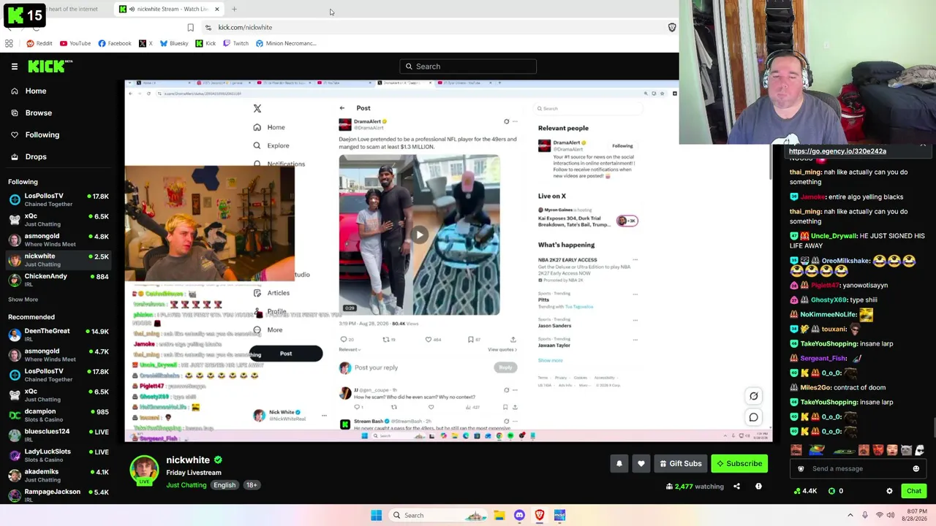Open the Windows Start menu
Screen dimensions: 936x526
pos(376,515)
